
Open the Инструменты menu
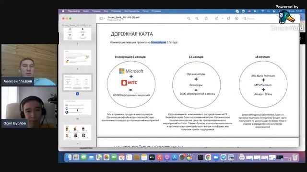tap(131, 11)
